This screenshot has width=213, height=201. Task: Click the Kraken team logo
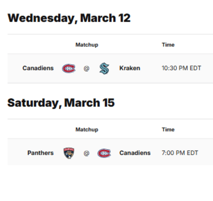click(104, 68)
